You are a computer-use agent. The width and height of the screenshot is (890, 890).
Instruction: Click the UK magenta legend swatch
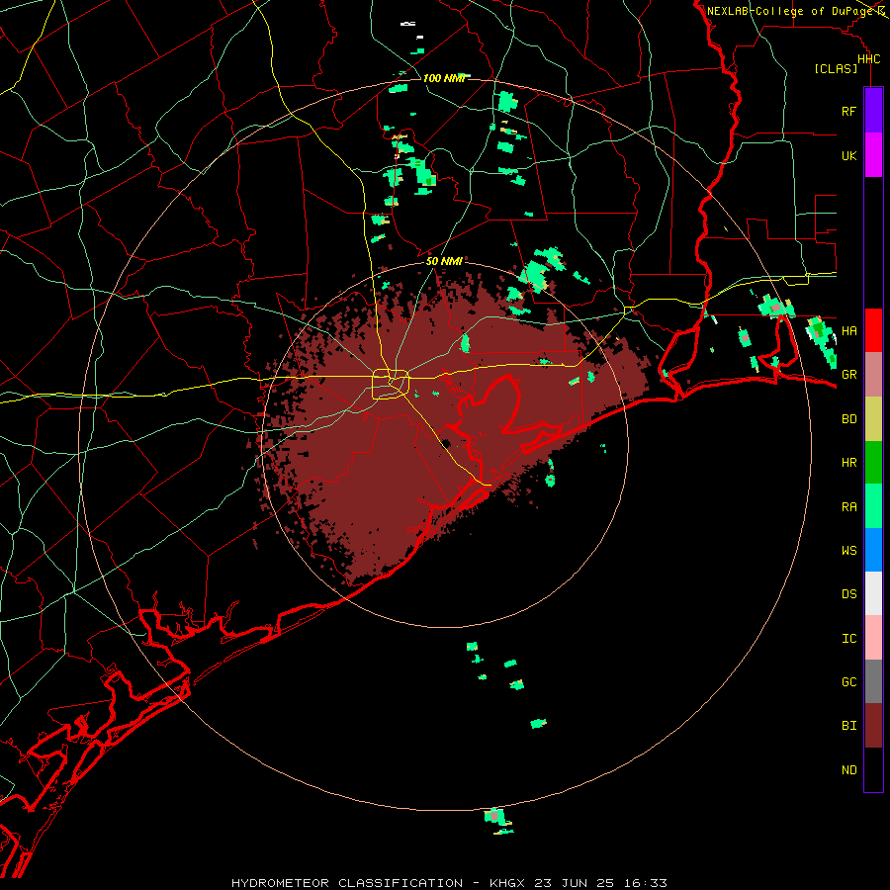tap(873, 155)
